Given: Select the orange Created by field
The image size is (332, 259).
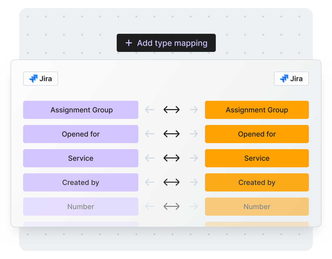Looking at the screenshot, I should [x=257, y=182].
